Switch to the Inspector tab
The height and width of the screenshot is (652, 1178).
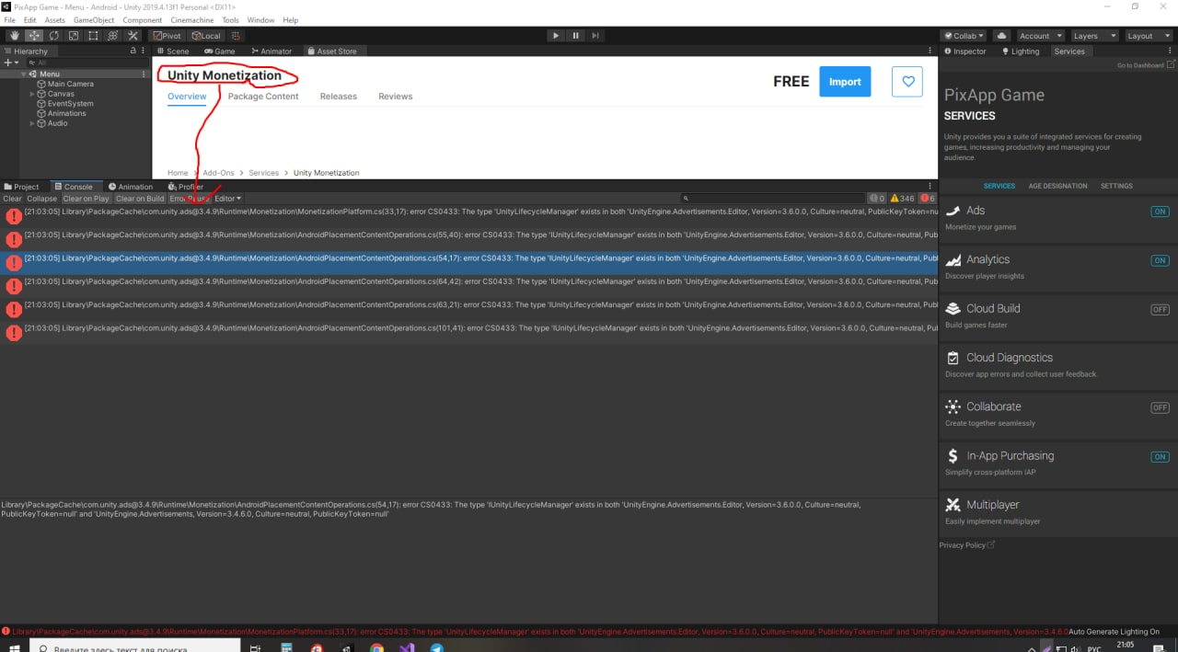coord(964,51)
